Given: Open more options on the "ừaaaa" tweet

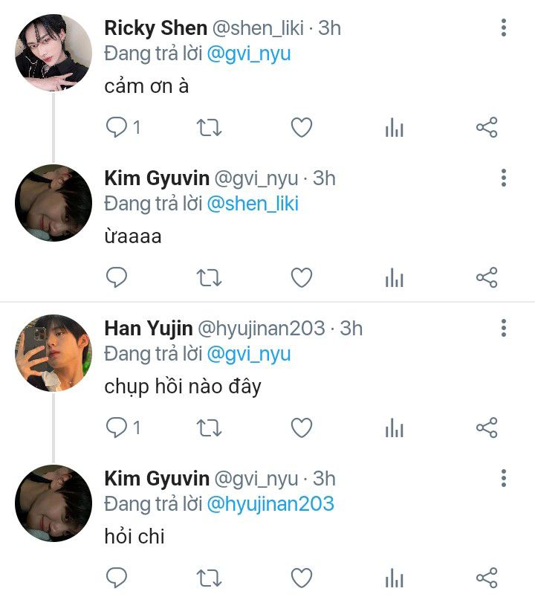Looking at the screenshot, I should click(x=504, y=178).
